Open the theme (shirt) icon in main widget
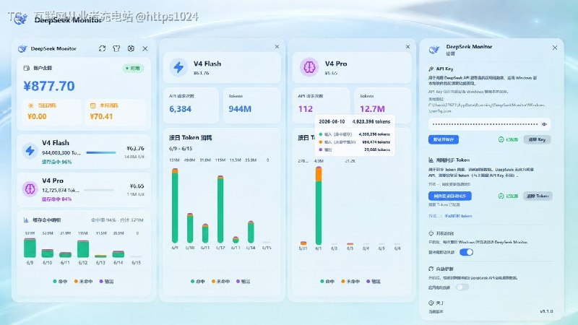This screenshot has height=325, width=578. click(x=116, y=48)
